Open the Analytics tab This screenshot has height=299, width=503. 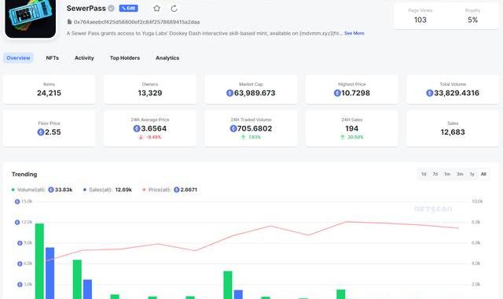(167, 57)
